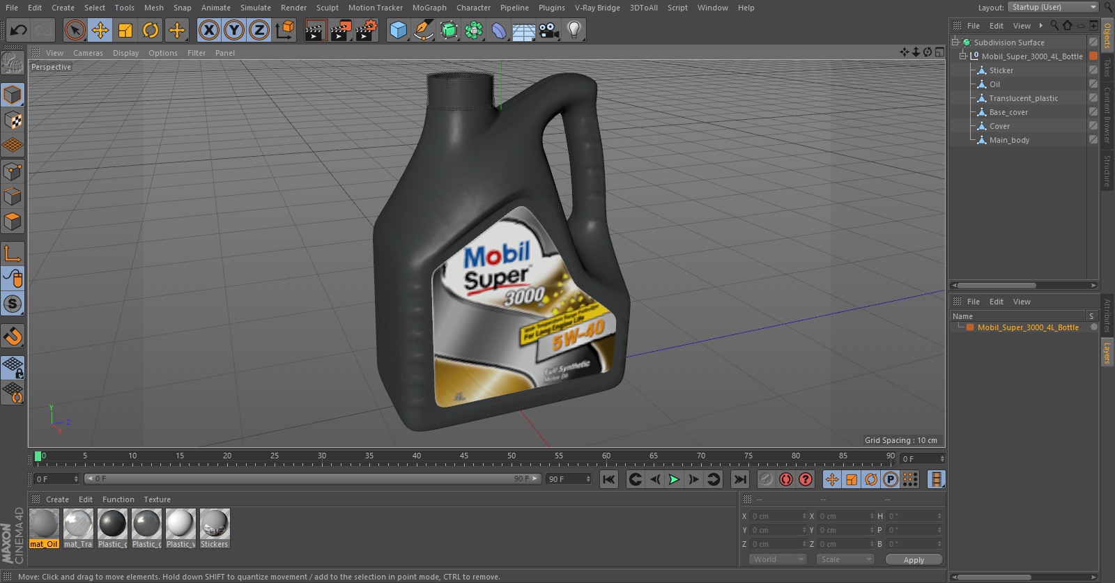Viewport: 1115px width, 583px height.
Task: Open Edit Render Settings icon
Action: [x=367, y=30]
